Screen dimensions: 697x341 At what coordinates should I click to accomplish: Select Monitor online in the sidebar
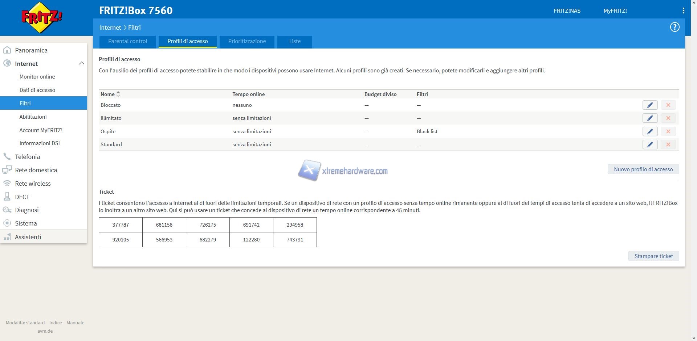[x=37, y=77]
